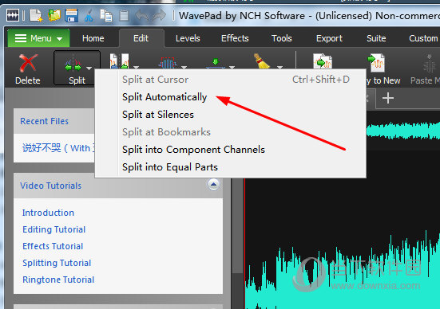Switch to the Edit tab
Screen dimensions: 440x309
pos(141,38)
